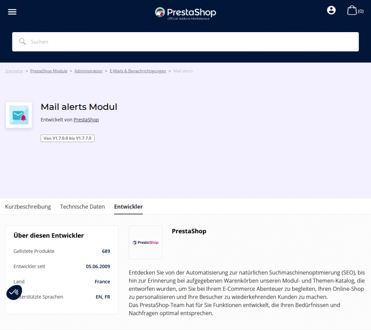The image size is (371, 330).
Task: Click the teal checkmark badge at bottom left
Action: click(14, 292)
